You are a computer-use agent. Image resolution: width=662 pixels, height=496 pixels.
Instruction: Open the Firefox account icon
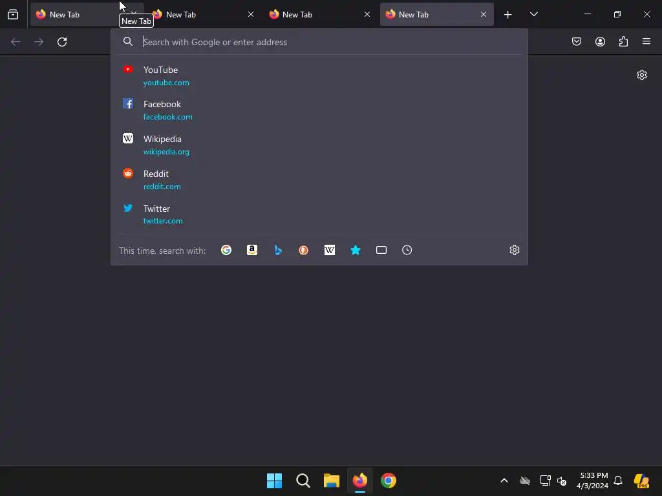click(600, 41)
